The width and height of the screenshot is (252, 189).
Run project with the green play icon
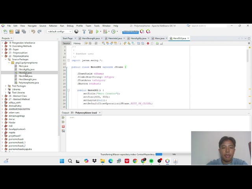click(x=97, y=31)
